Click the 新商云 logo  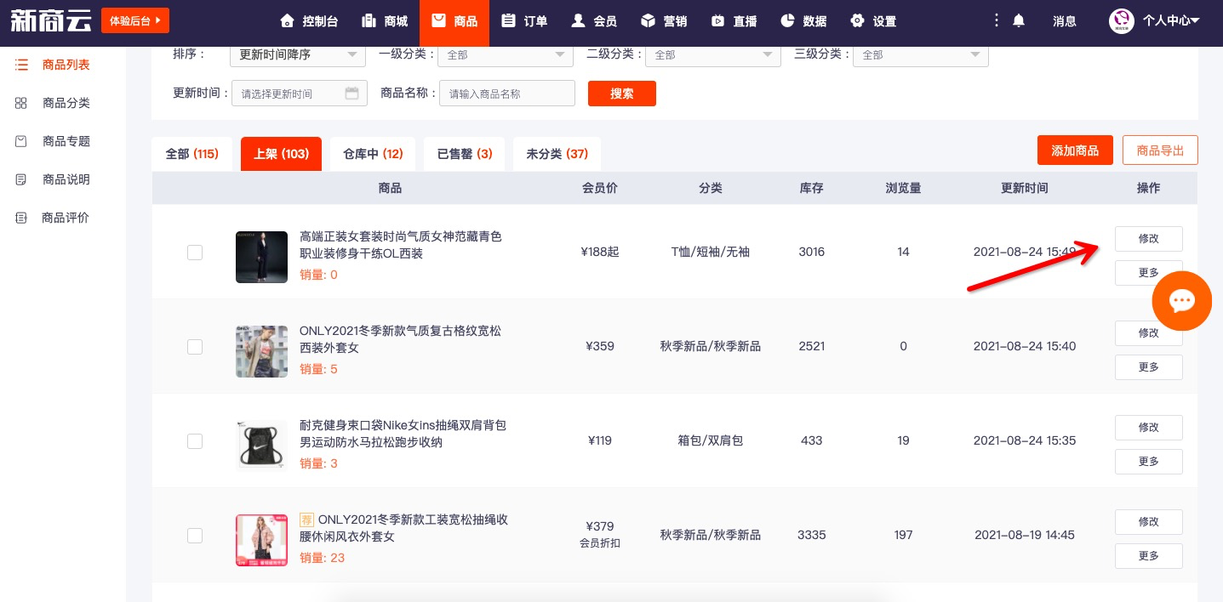point(50,20)
